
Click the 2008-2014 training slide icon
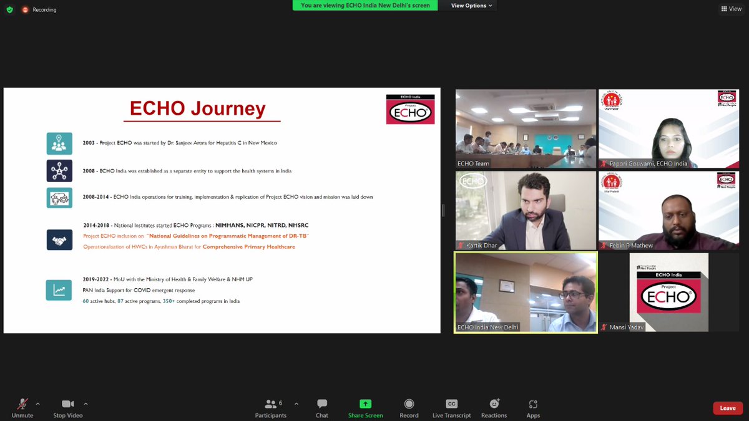tap(59, 198)
